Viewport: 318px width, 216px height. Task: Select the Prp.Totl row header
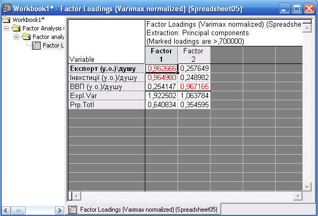107,105
